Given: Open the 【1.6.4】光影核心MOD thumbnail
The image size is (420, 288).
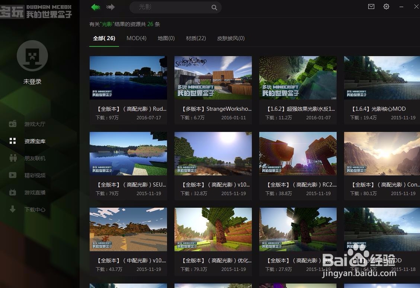Looking at the screenshot, I should pyautogui.click(x=382, y=78).
